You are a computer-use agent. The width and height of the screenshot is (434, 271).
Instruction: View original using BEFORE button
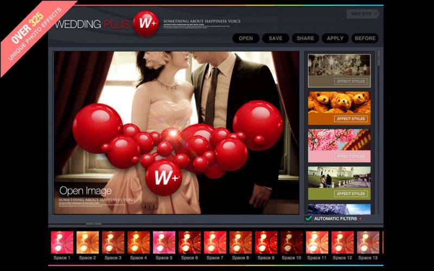coord(365,38)
